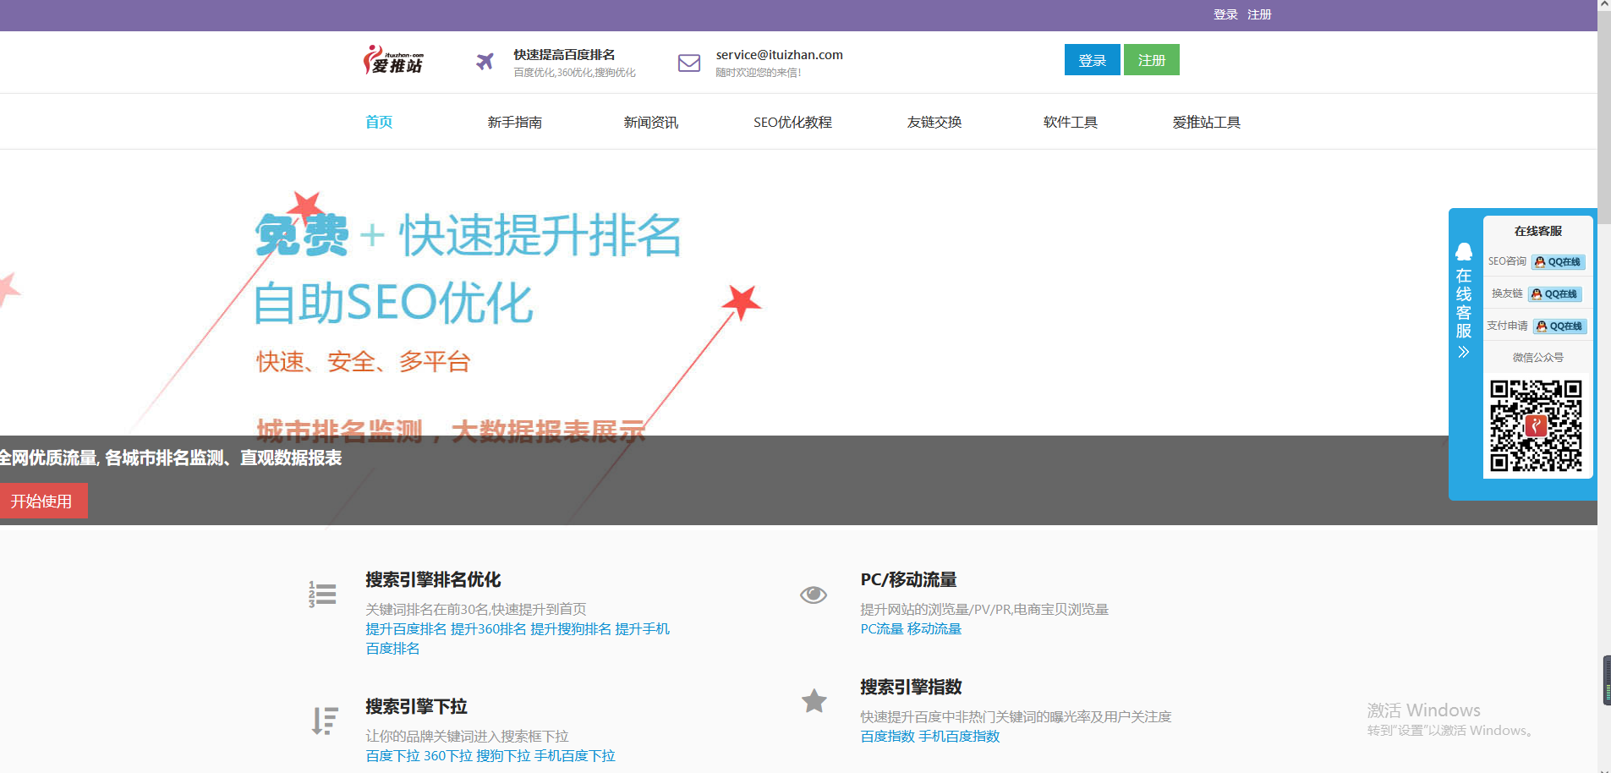Click the 登录 link in purple top bar
1611x773 pixels.
click(1225, 14)
